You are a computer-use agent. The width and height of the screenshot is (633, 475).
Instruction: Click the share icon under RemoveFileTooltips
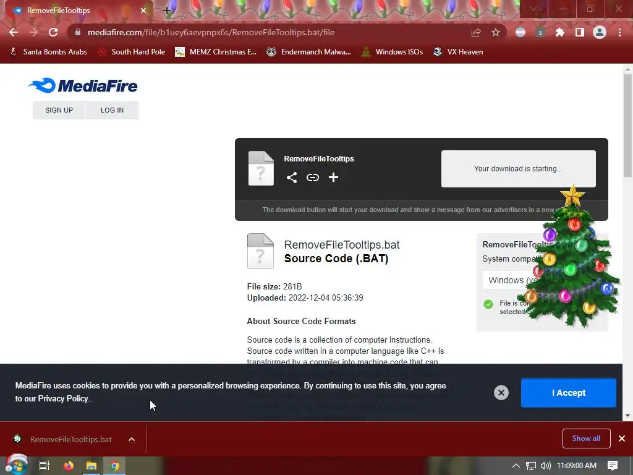292,178
